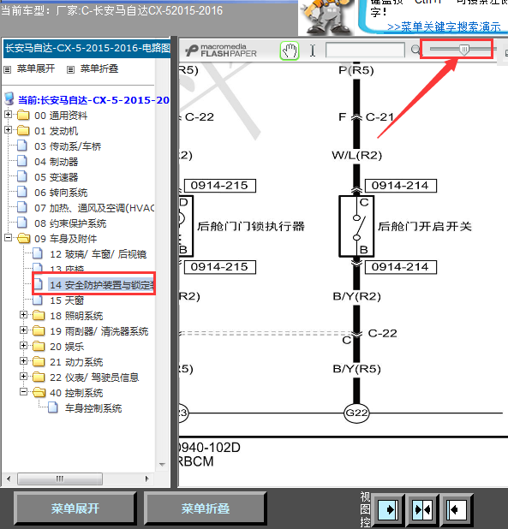Click the 12 玻璃/车窗/后视镜 document icon
Viewport: 508px width, 529px height.
coord(38,253)
